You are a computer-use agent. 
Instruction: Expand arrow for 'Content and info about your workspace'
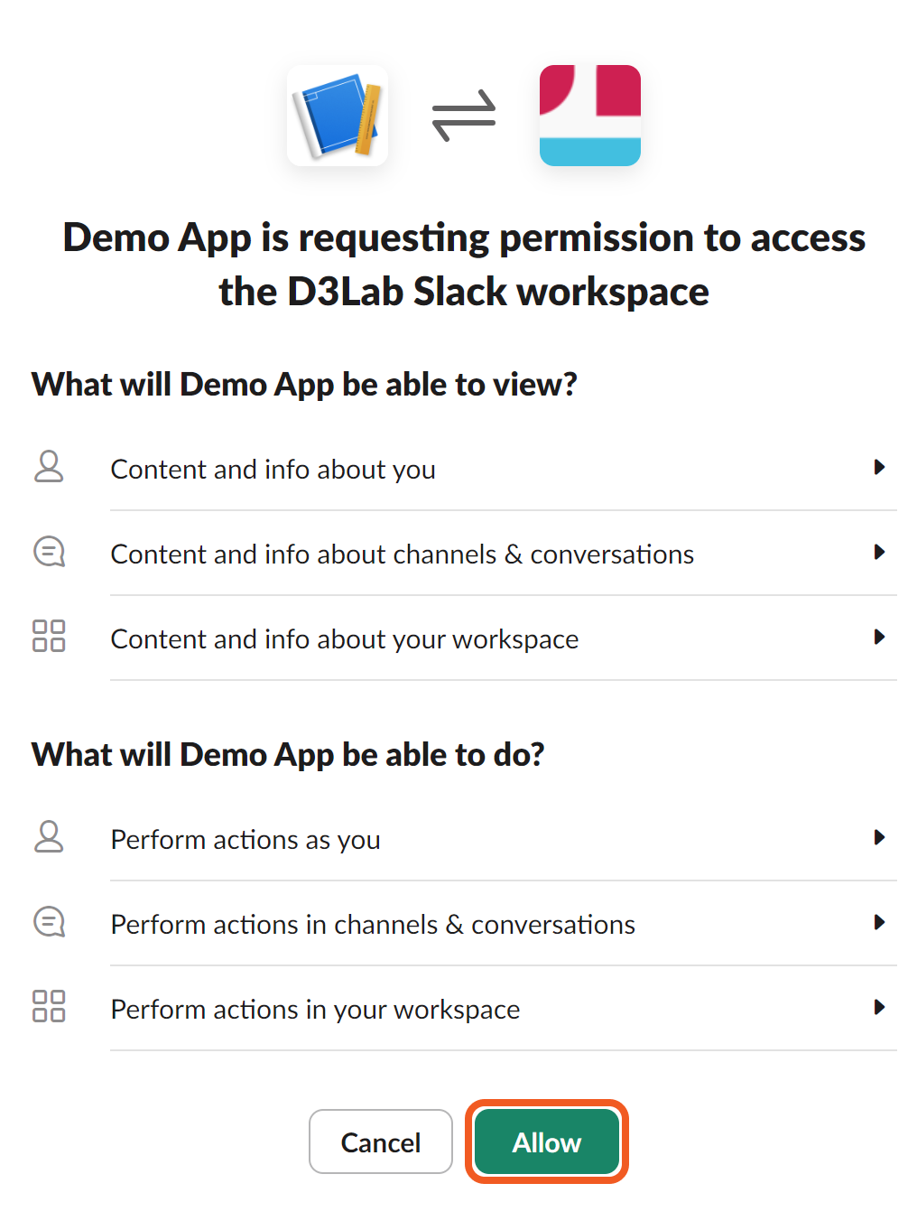point(879,637)
